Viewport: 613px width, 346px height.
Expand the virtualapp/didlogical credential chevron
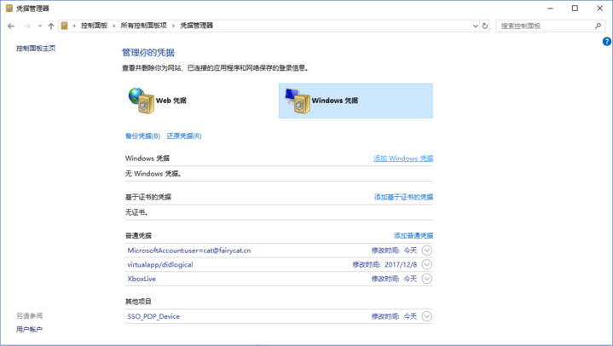[427, 265]
